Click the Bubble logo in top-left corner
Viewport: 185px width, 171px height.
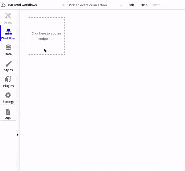[3, 5]
